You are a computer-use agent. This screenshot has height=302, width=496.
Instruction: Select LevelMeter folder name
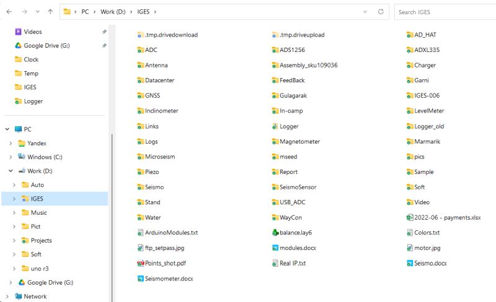tap(429, 111)
